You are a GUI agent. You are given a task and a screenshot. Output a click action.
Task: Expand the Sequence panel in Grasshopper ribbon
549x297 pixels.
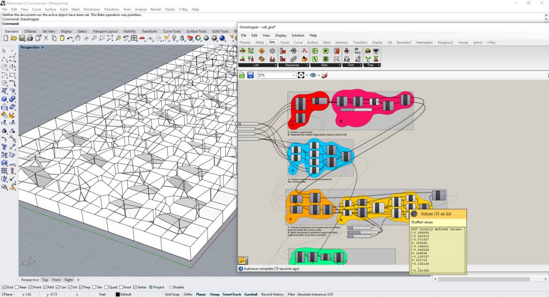pyautogui.click(x=307, y=65)
